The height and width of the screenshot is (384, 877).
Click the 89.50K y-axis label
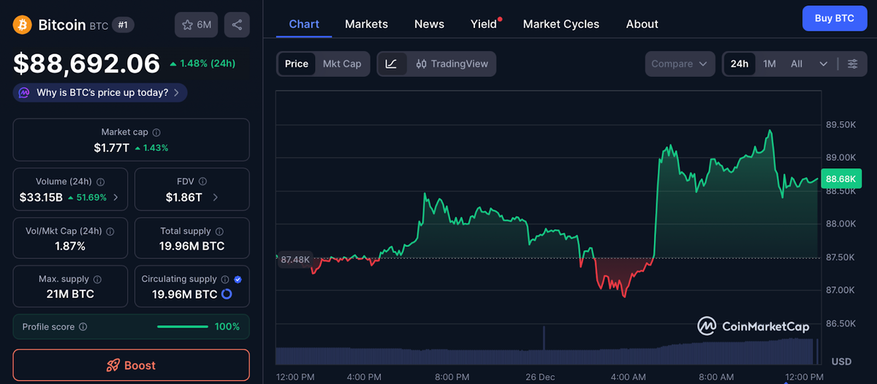coord(840,125)
